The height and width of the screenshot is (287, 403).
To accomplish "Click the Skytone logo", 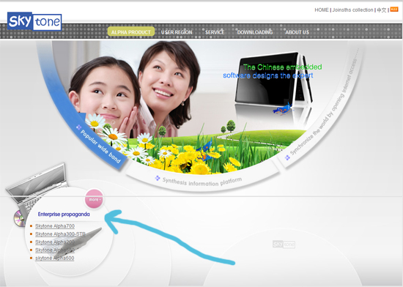I will point(34,21).
